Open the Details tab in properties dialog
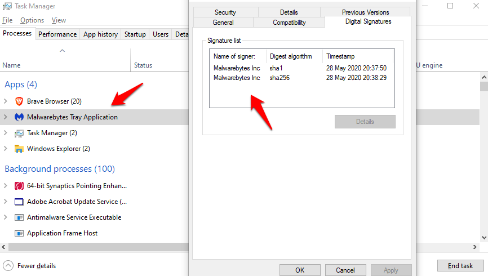The width and height of the screenshot is (488, 276). [x=289, y=12]
